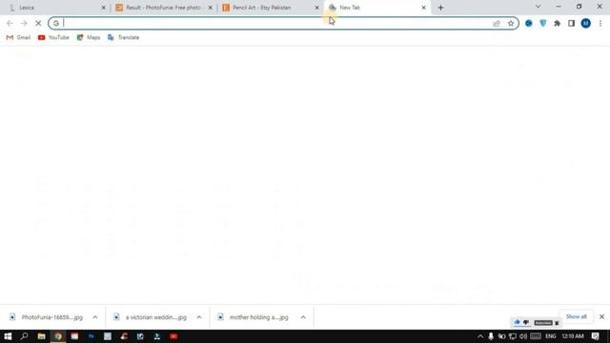Expand options for mother holding download

coord(303,317)
